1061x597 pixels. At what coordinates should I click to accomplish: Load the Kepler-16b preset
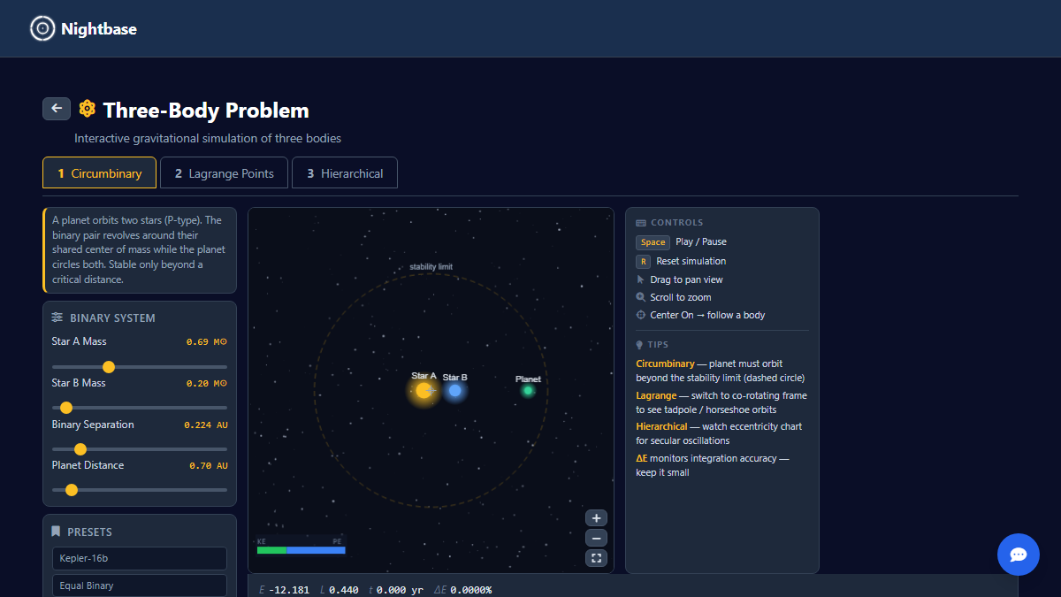point(139,558)
